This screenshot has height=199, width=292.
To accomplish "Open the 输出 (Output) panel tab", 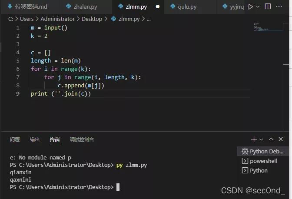I will [35, 139].
